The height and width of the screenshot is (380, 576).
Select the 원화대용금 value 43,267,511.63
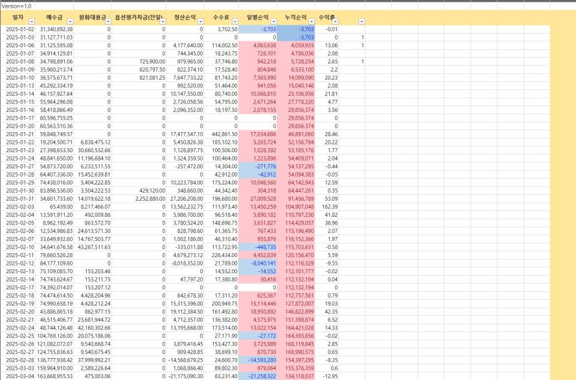click(93, 247)
